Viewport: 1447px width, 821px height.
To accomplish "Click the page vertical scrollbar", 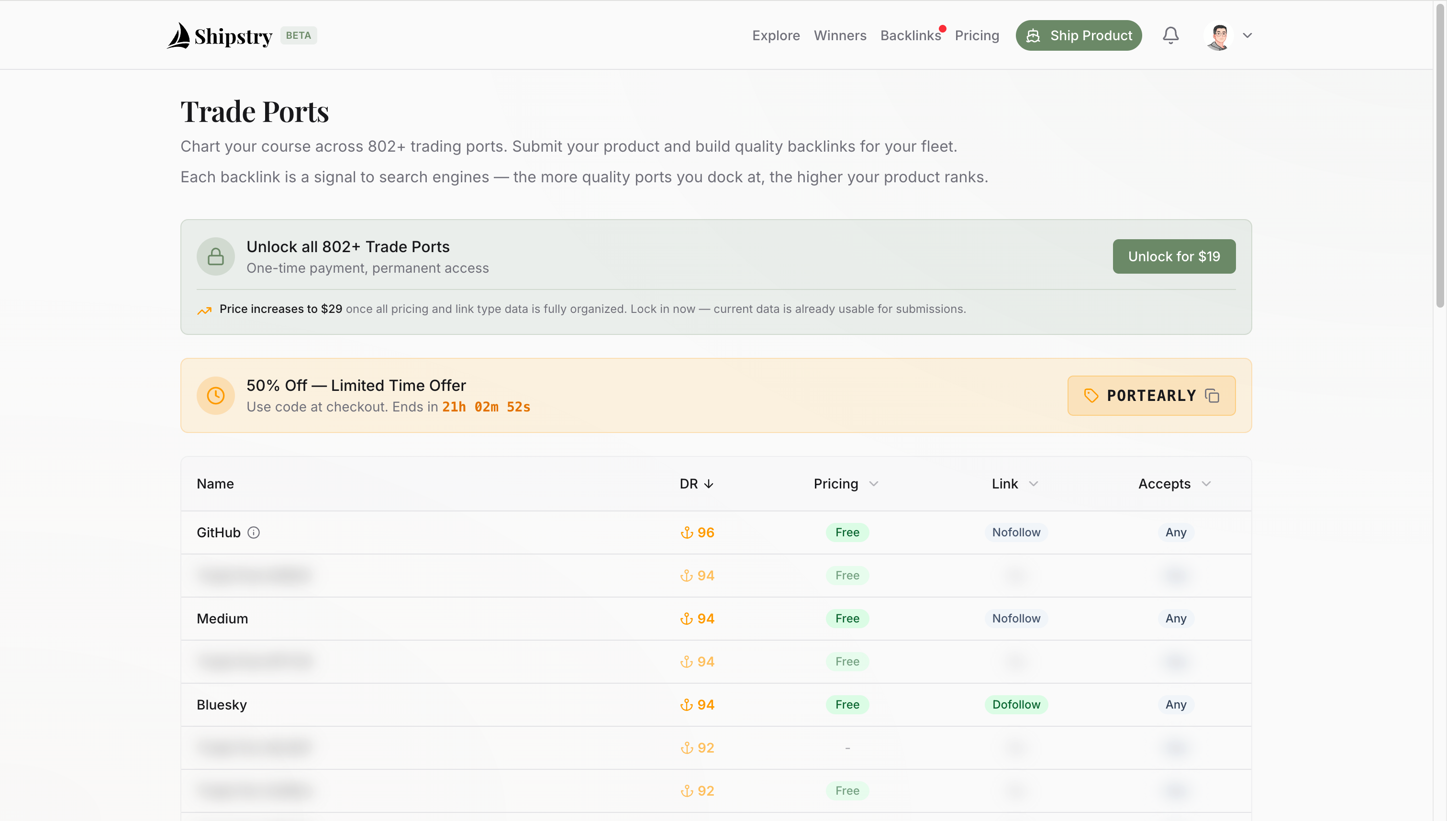I will coord(1440,155).
